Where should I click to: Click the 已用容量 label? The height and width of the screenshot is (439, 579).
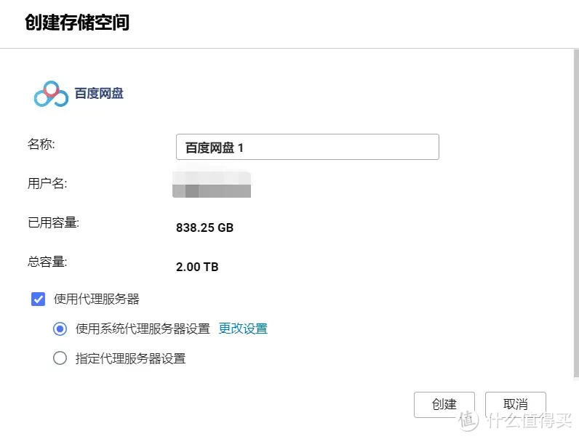[x=53, y=222]
